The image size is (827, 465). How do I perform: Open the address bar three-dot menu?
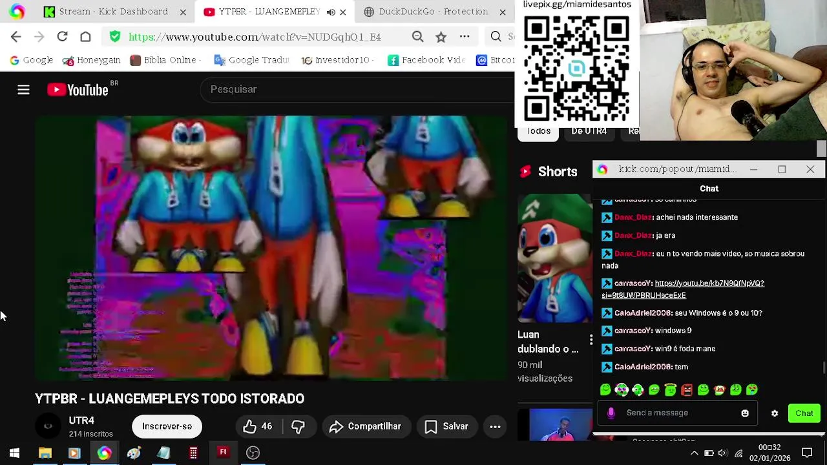point(465,37)
